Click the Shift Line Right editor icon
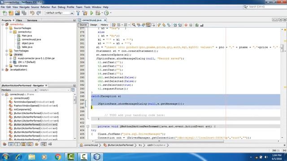Screen dimensions: 287x161 coord(180,25)
